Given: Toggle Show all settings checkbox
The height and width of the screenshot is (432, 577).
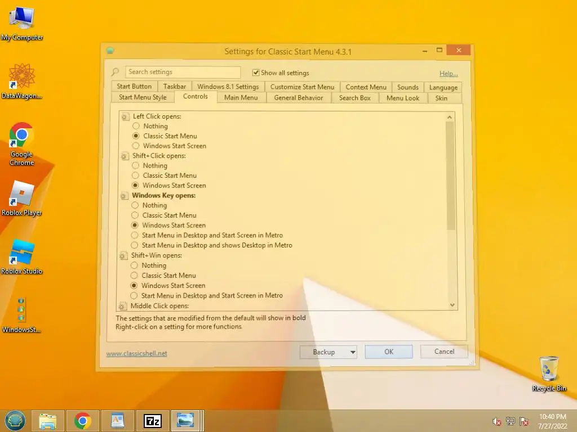Looking at the screenshot, I should 256,73.
